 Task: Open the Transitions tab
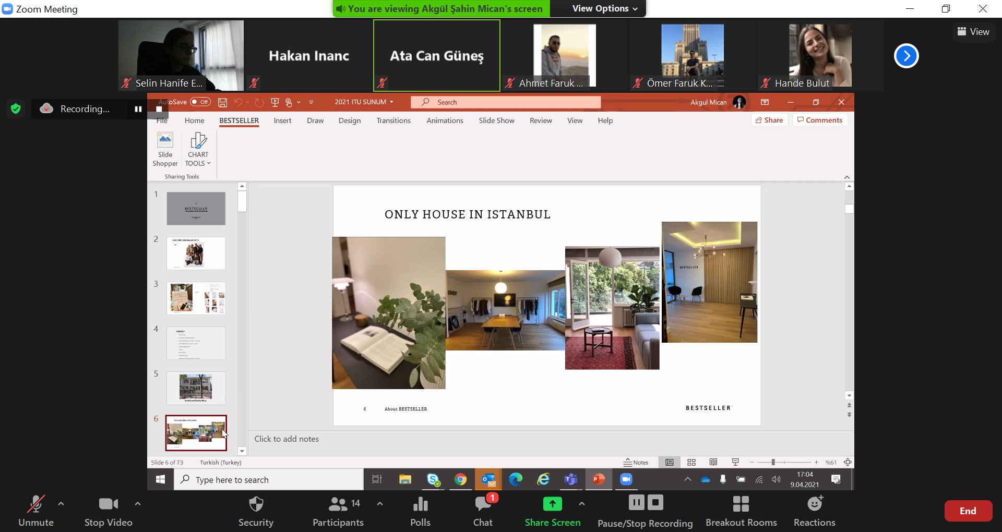click(x=393, y=120)
